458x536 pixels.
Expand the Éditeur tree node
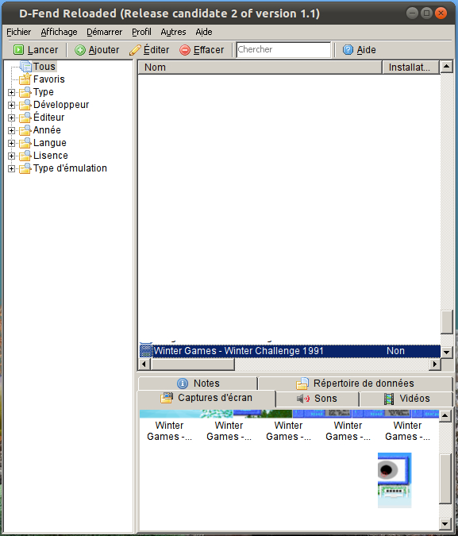pyautogui.click(x=11, y=118)
